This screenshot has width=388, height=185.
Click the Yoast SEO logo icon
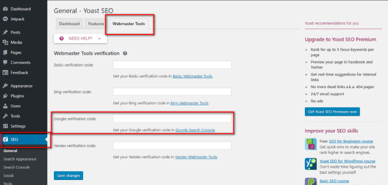[x=6, y=139]
